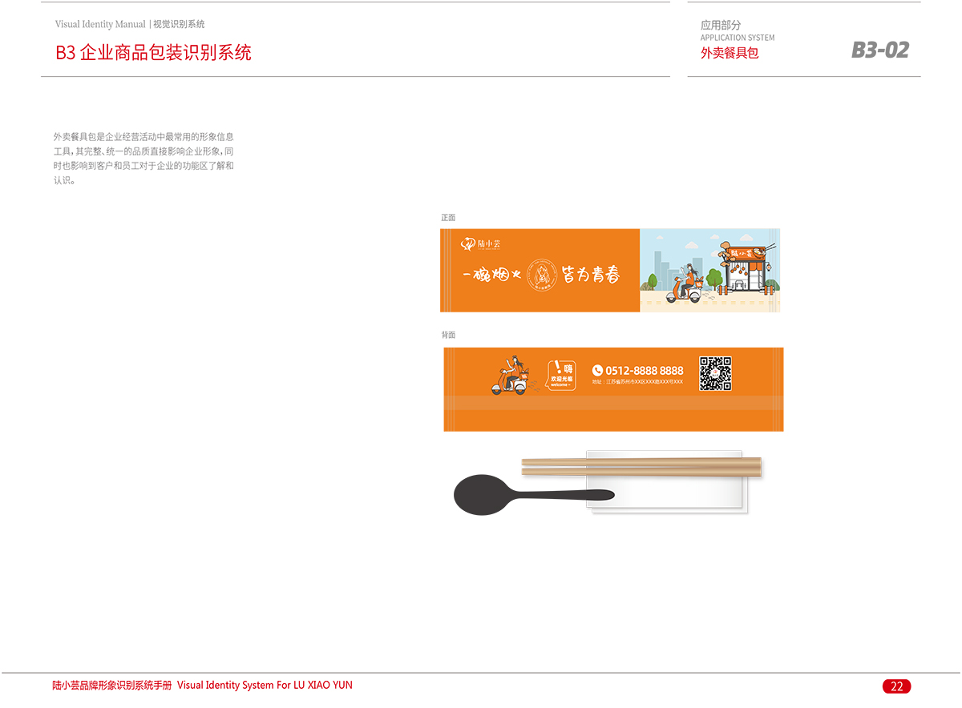
Task: Click the red page number 22 badge
Action: pyautogui.click(x=896, y=686)
